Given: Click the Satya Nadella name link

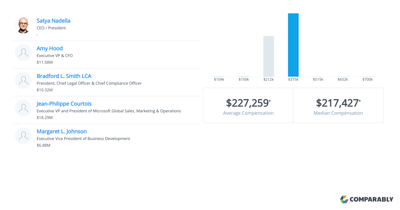Looking at the screenshot, I should point(53,21).
